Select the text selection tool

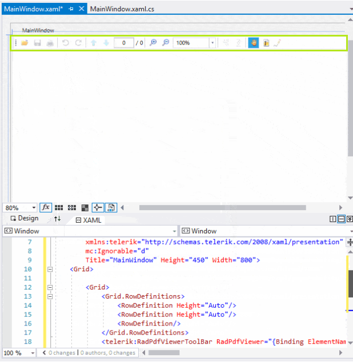(x=266, y=43)
